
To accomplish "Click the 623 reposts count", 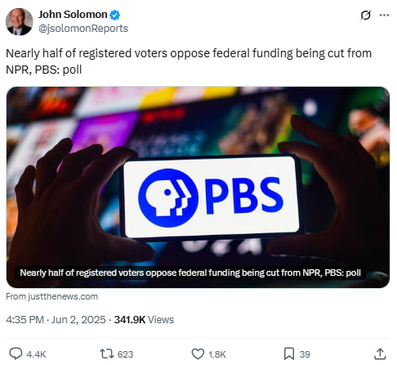I will (x=125, y=354).
